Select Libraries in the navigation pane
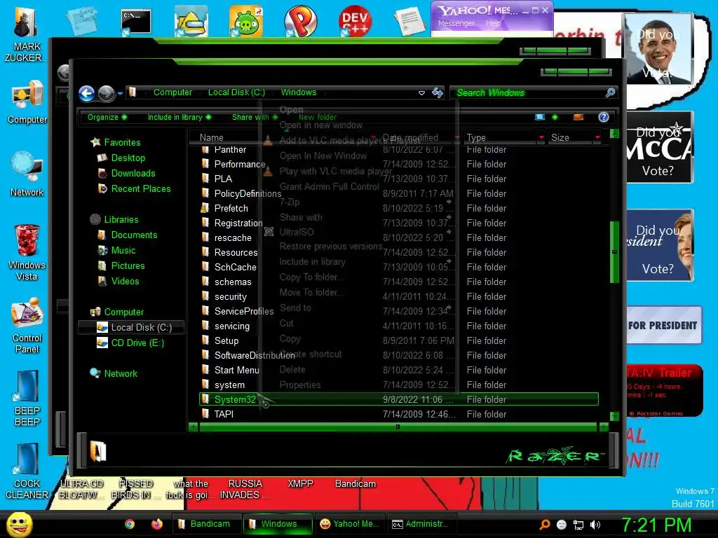This screenshot has width=718, height=538. (121, 219)
